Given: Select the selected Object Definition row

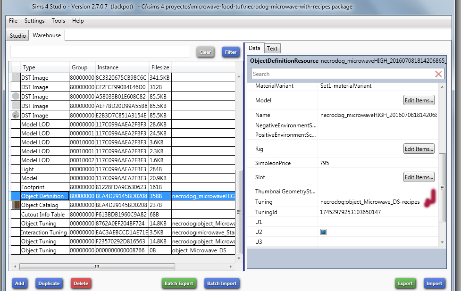Looking at the screenshot, I should 123,196.
